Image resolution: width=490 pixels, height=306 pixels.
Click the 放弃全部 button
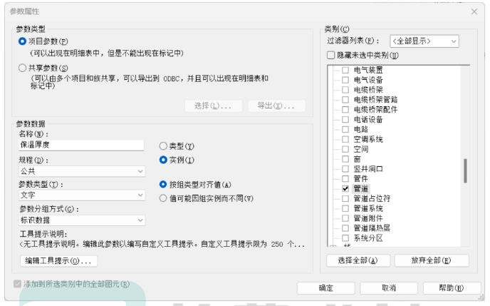click(432, 260)
